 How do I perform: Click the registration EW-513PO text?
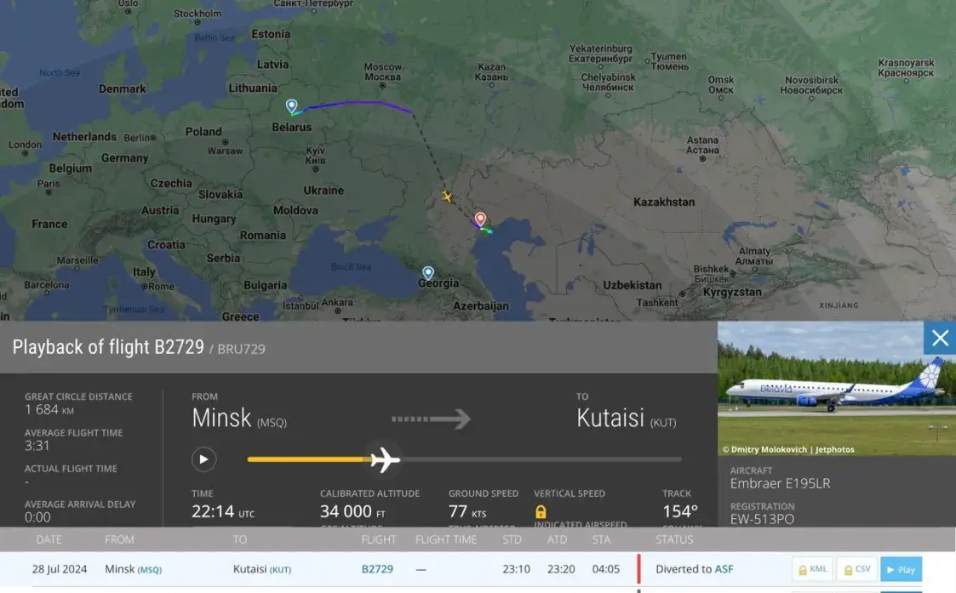click(x=762, y=519)
